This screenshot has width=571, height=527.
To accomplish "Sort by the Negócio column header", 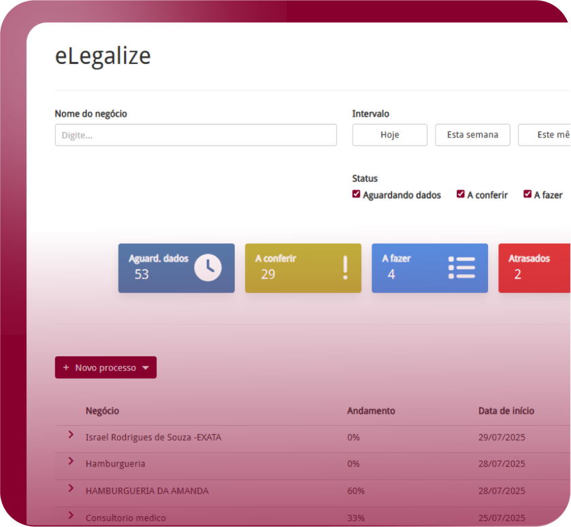I will coord(102,411).
